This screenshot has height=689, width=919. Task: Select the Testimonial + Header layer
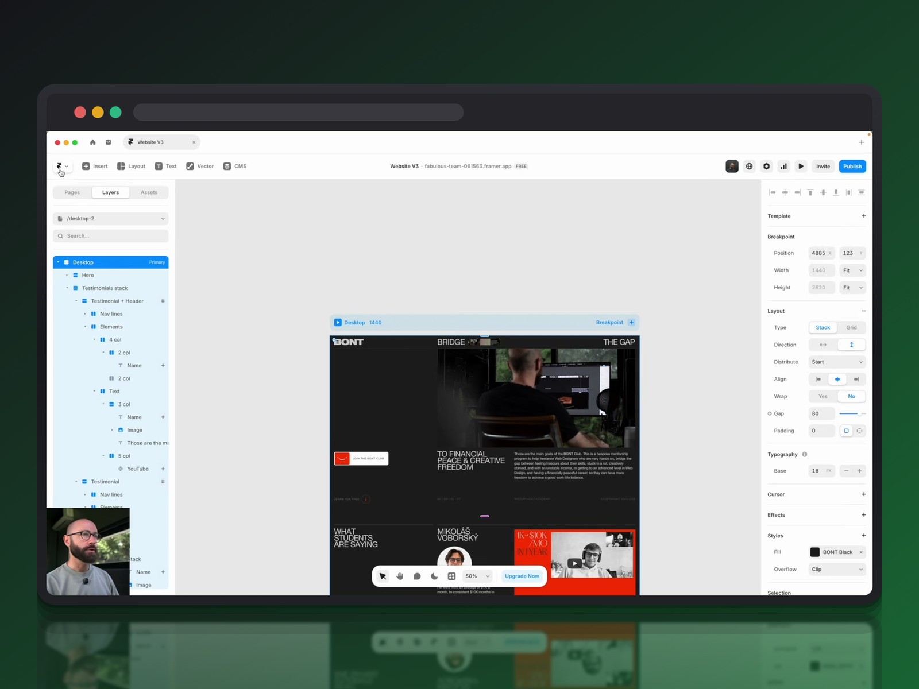(x=117, y=301)
